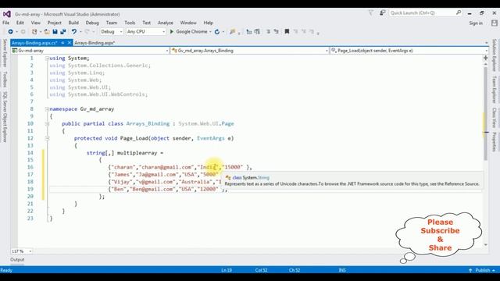The image size is (500, 281).
Task: Click the Publish button in status bar
Action: coord(483,270)
